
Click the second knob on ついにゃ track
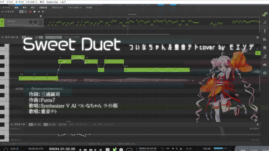[x=35, y=22]
